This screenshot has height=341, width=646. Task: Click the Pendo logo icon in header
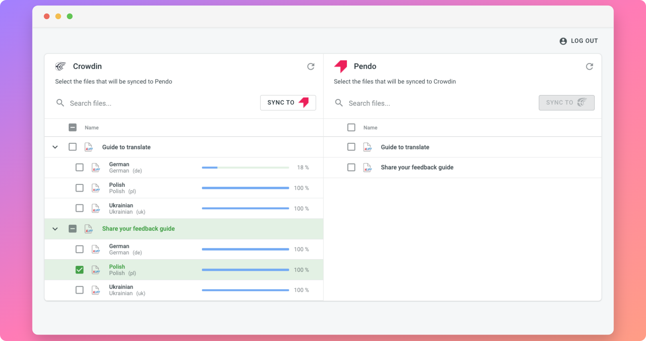pos(341,66)
